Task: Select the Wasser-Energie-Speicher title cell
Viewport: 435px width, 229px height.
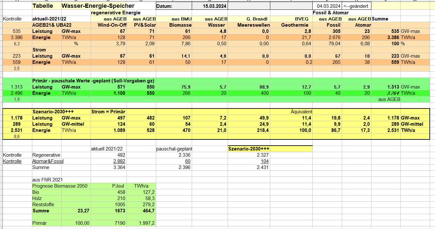Action: point(98,6)
